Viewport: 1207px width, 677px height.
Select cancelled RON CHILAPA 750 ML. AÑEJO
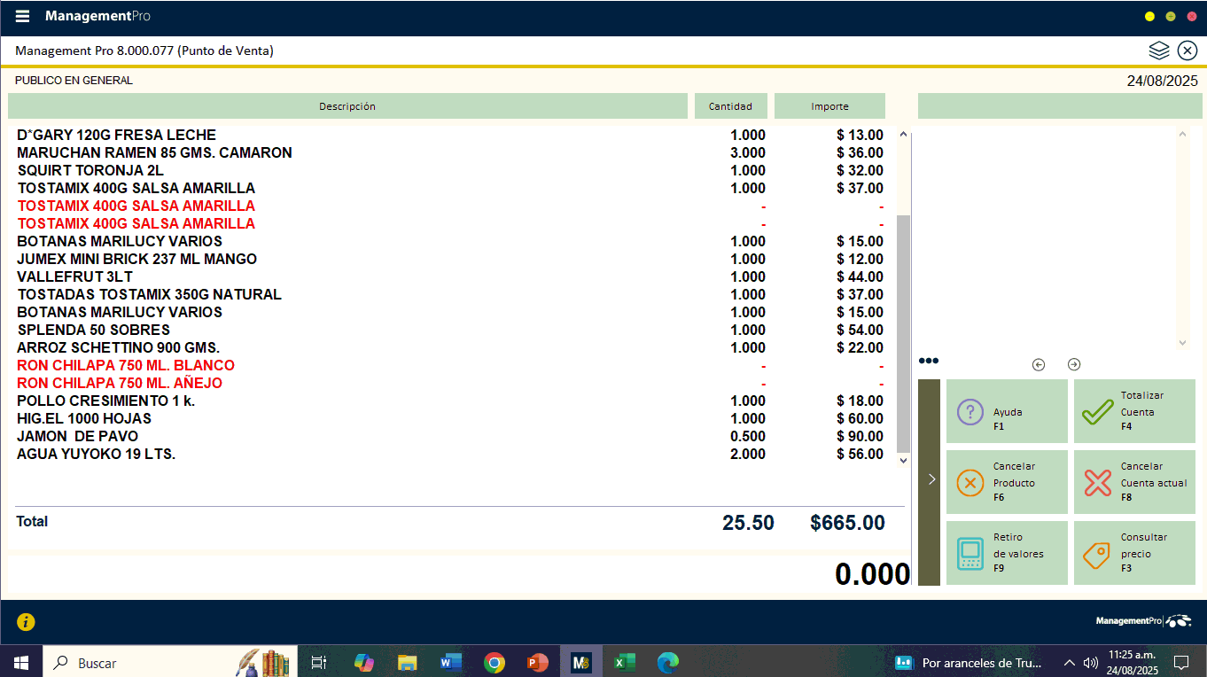pyautogui.click(x=450, y=383)
